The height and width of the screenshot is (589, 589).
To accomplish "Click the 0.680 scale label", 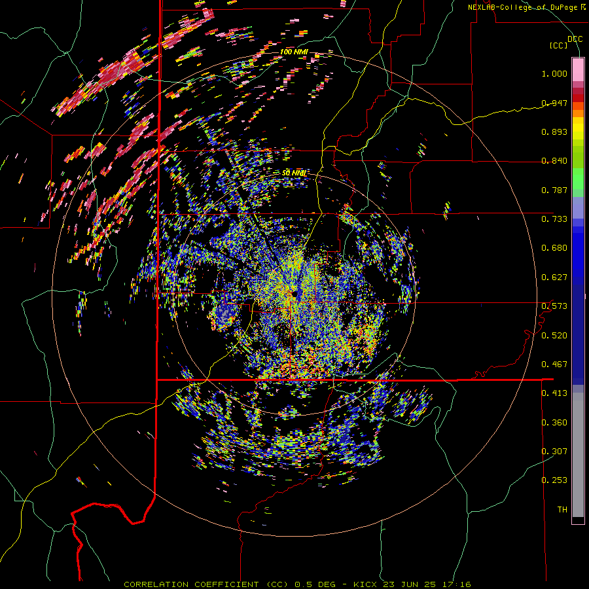I will pos(554,248).
